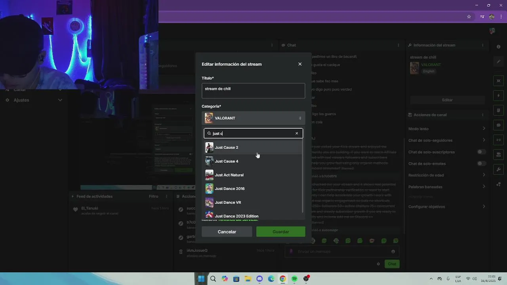507x285 pixels.
Task: Open the VALORANT category dropdown
Action: (253, 118)
